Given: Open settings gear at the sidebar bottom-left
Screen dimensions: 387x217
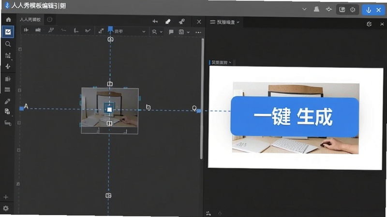Looking at the screenshot, I should (x=6, y=208).
